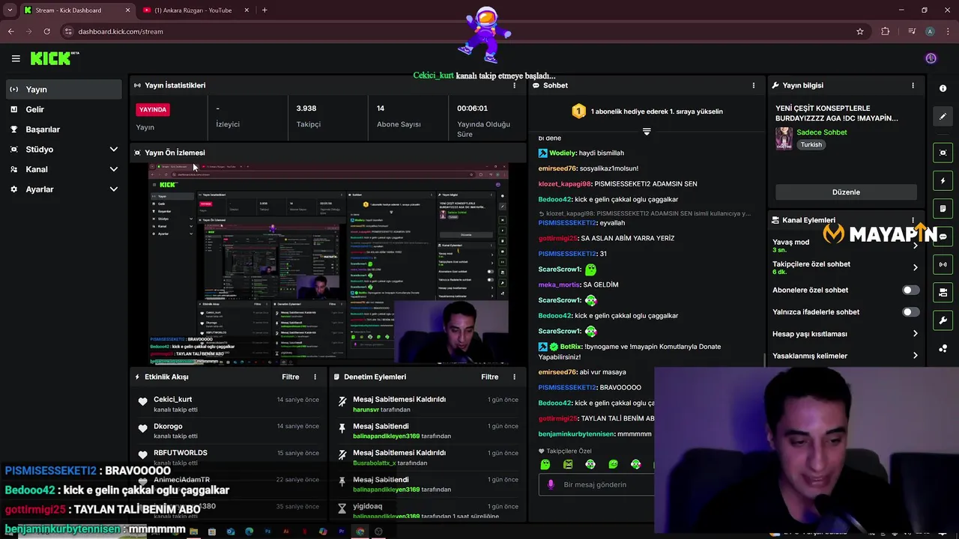Click the Turkish language tag
This screenshot has height=539, width=959.
coord(811,144)
